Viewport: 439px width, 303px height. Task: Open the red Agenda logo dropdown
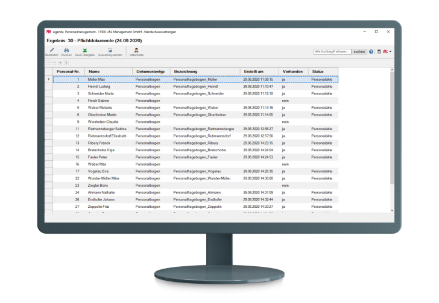coord(386,52)
